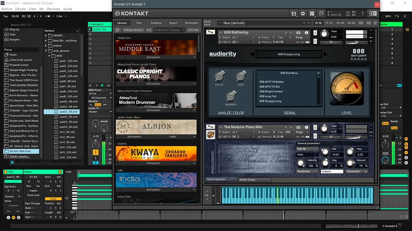Toggle the aux sends panel in Multi Rack
This screenshot has width=412, height=231.
[369, 23]
